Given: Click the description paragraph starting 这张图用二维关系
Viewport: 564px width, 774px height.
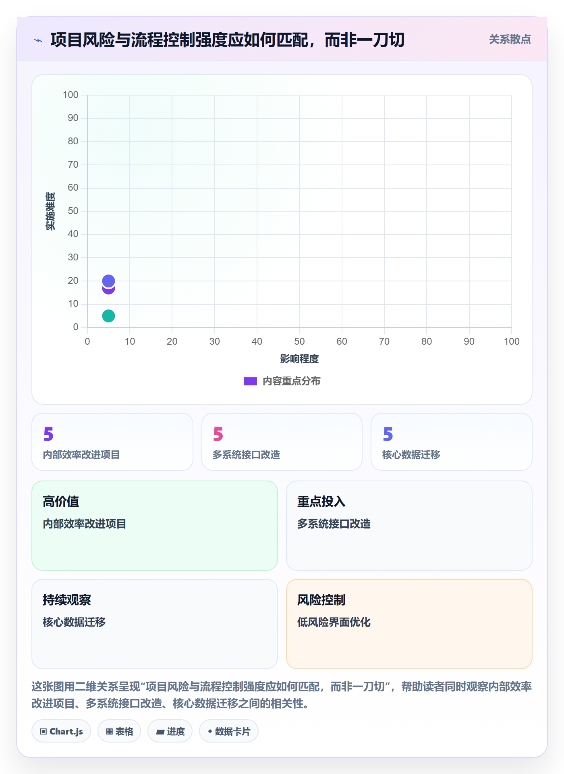Looking at the screenshot, I should (282, 695).
